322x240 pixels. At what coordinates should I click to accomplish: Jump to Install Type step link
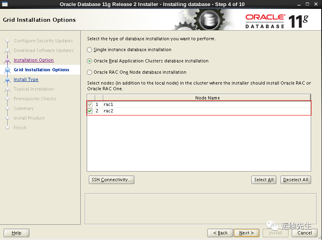26,79
